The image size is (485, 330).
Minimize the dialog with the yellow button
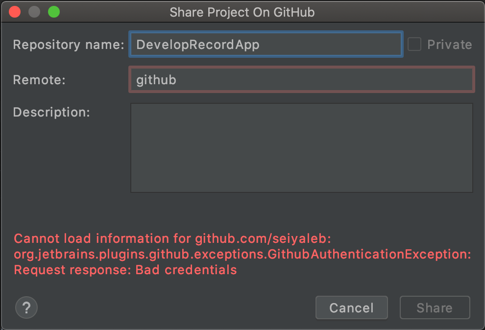point(34,12)
